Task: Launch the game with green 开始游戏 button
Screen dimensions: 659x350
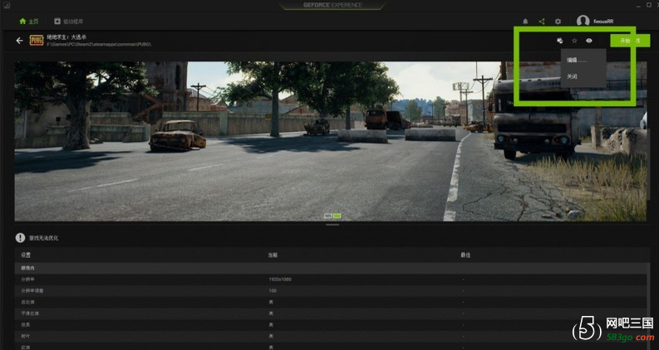Action: (x=630, y=41)
